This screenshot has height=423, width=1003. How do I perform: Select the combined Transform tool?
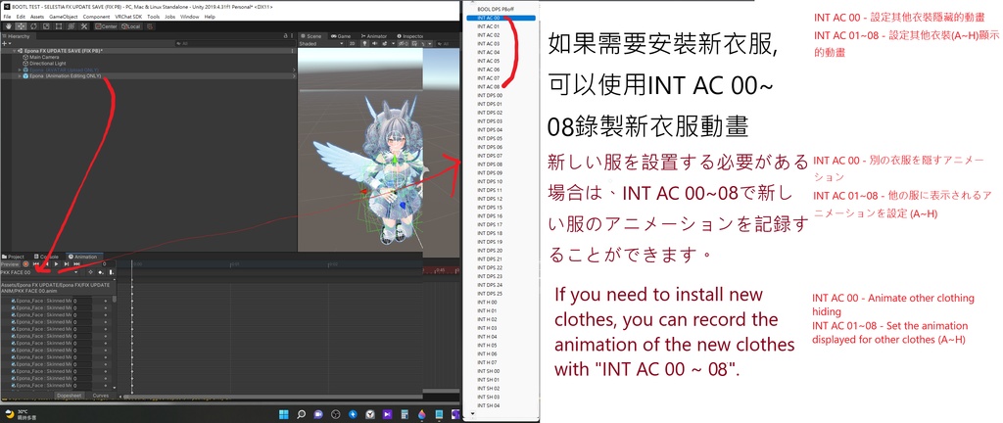71,26
